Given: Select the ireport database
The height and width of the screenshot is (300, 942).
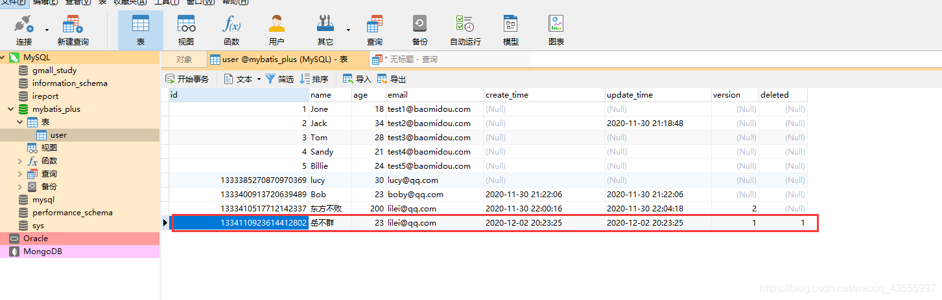Looking at the screenshot, I should click(45, 96).
